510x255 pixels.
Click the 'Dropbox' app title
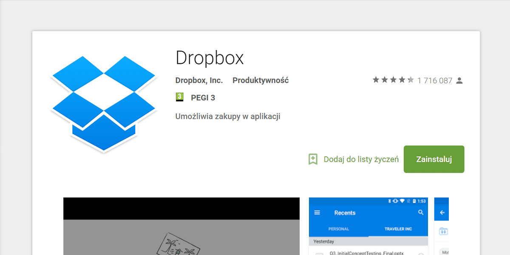[x=210, y=58]
